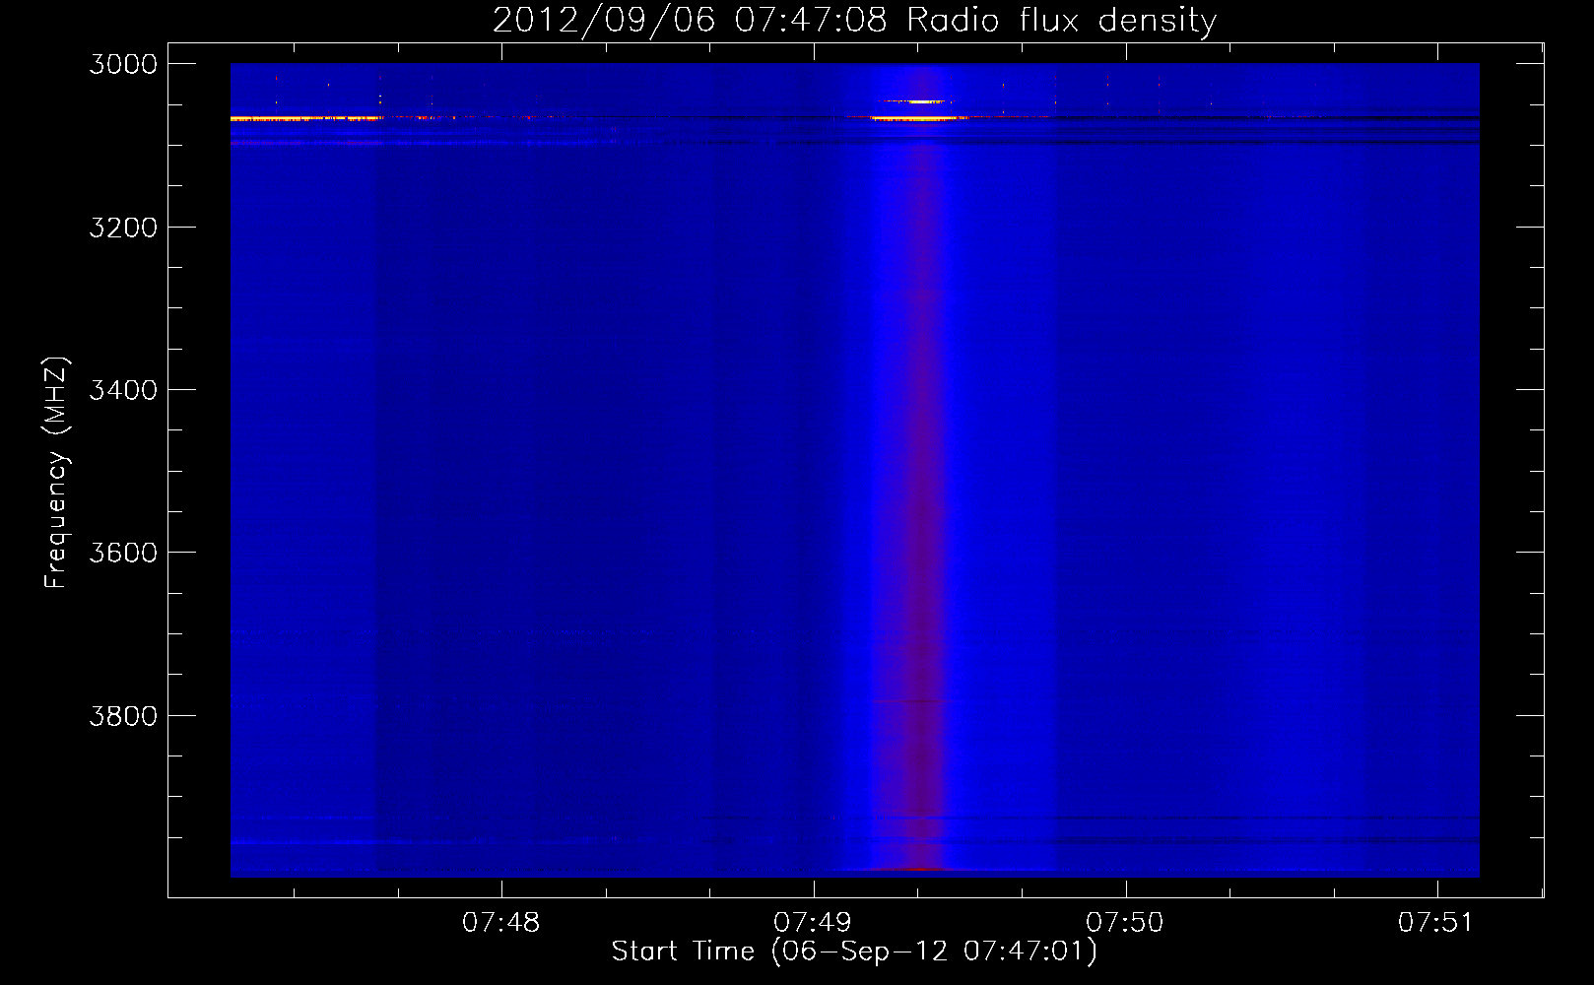
Task: Click the 07:51 time axis label
Action: point(1436,923)
